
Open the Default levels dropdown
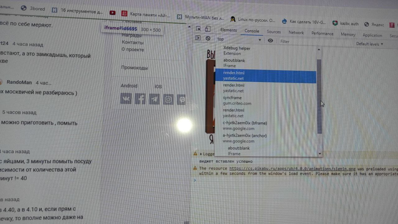click(369, 44)
